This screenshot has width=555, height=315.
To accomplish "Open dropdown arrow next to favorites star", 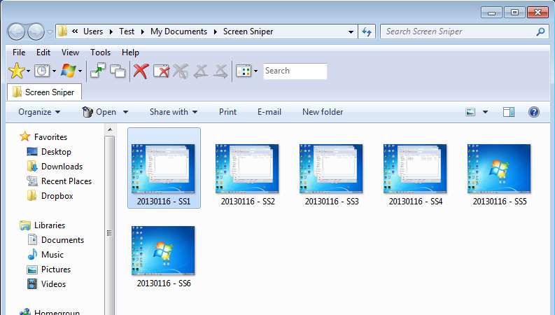I will (x=28, y=71).
